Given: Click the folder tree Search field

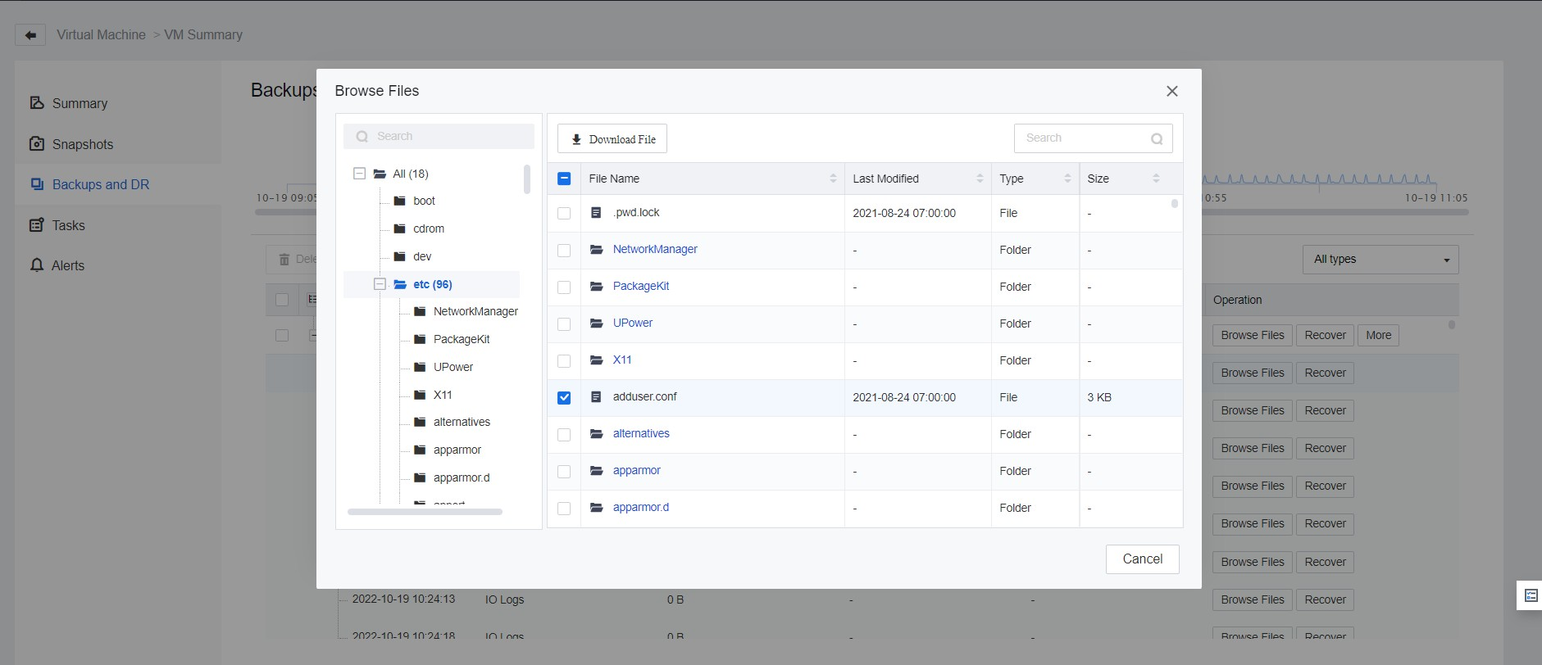Looking at the screenshot, I should [x=439, y=136].
